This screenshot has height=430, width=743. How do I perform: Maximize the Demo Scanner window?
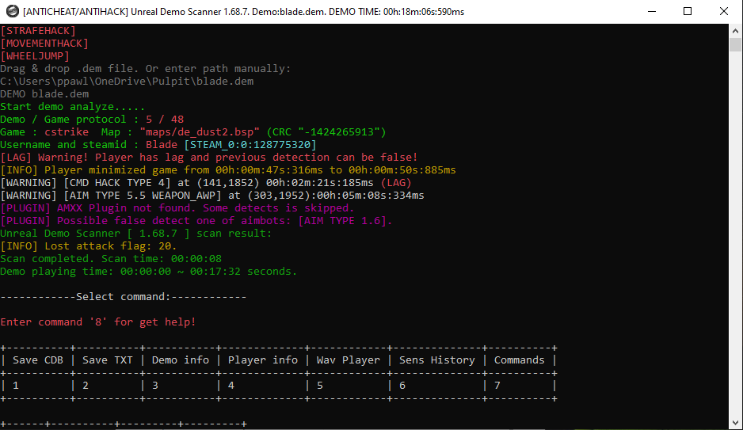[688, 11]
